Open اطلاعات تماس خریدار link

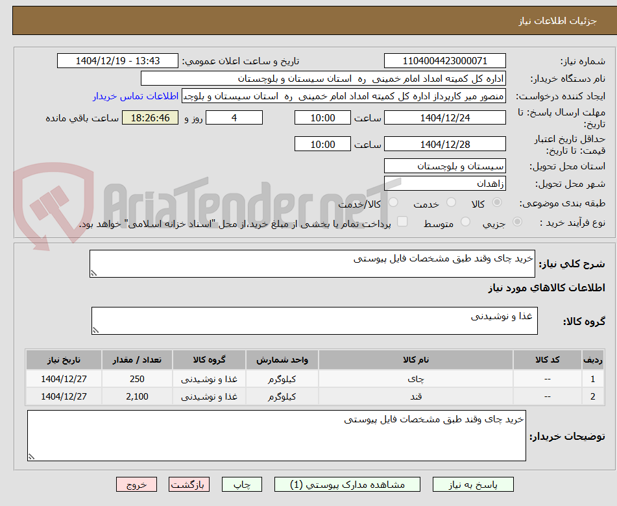point(136,97)
